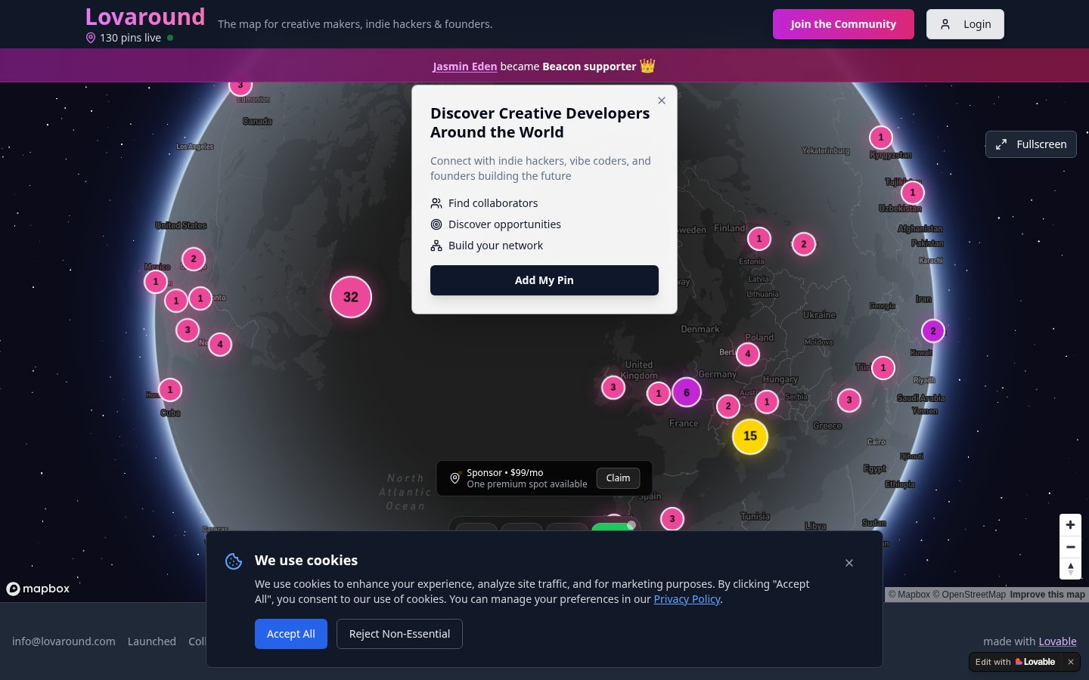Select the 1-pin marker above Estonia
This screenshot has width=1089, height=680.
pyautogui.click(x=759, y=239)
